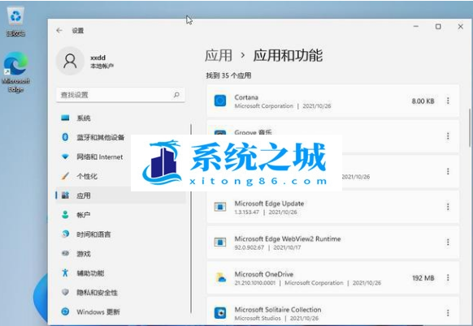The width and height of the screenshot is (473, 326).
Task: Open 帐户 settings category
Action: pyautogui.click(x=120, y=215)
